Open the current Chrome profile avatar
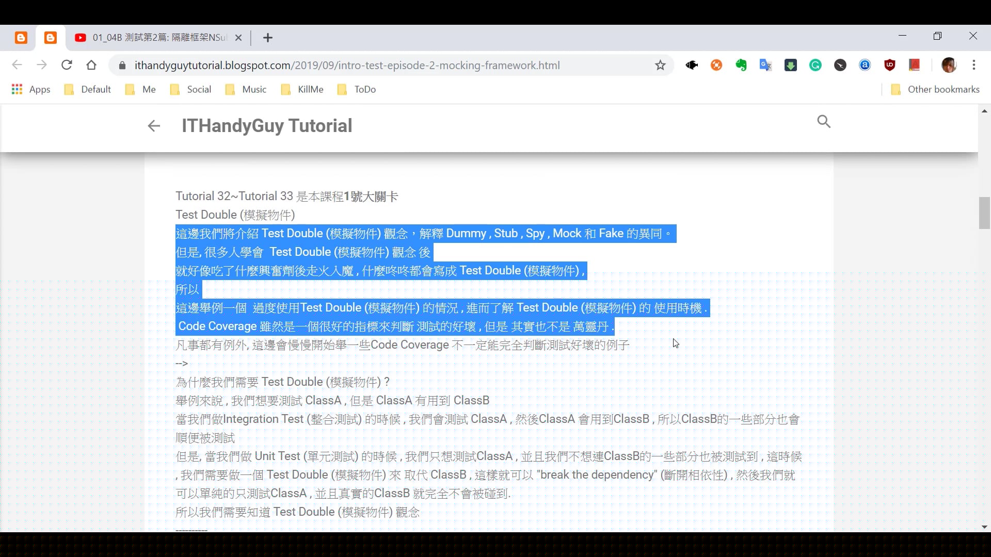991x557 pixels. (x=950, y=65)
